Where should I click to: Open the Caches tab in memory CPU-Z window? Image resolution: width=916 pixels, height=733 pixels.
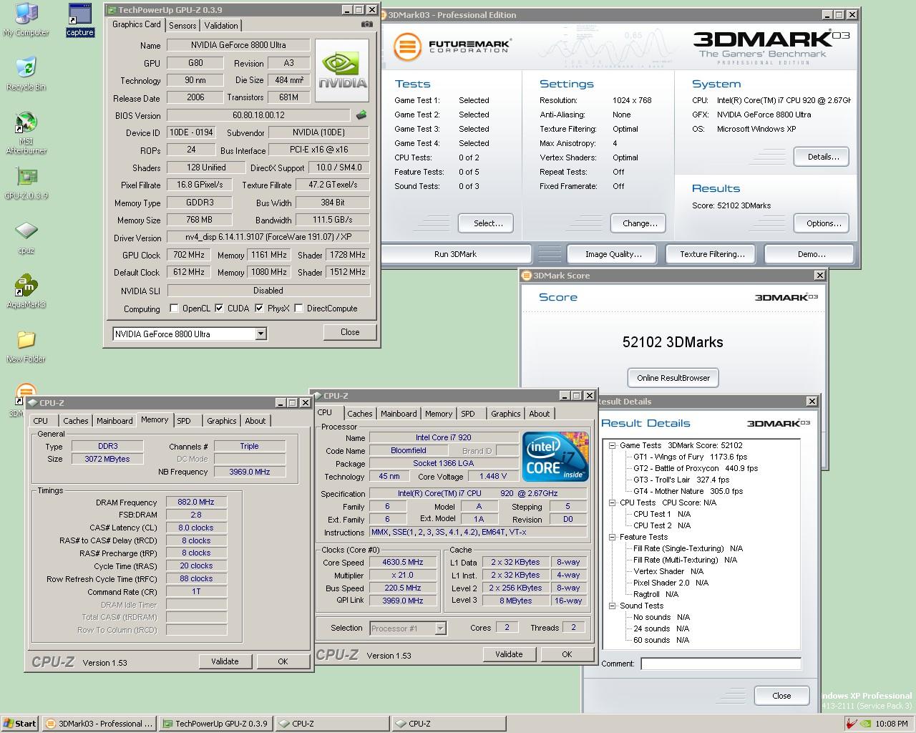click(x=75, y=421)
